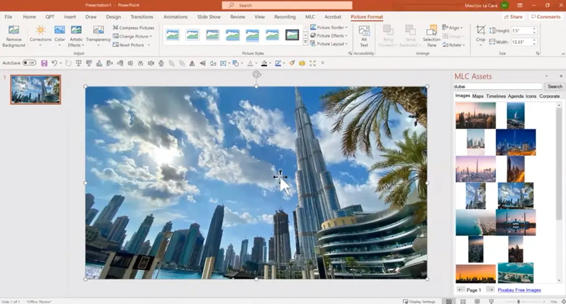This screenshot has width=566, height=304.
Task: Click the zoom slider handle in the status bar
Action: tap(518, 301)
